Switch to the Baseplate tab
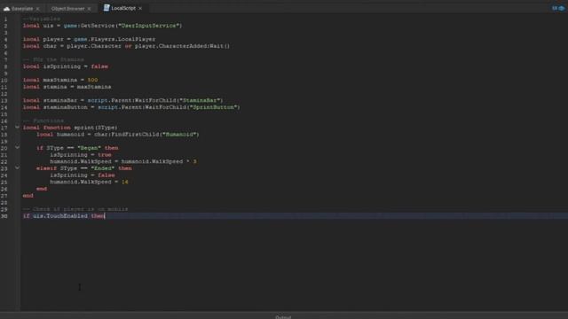The width and height of the screenshot is (568, 319). click(22, 8)
